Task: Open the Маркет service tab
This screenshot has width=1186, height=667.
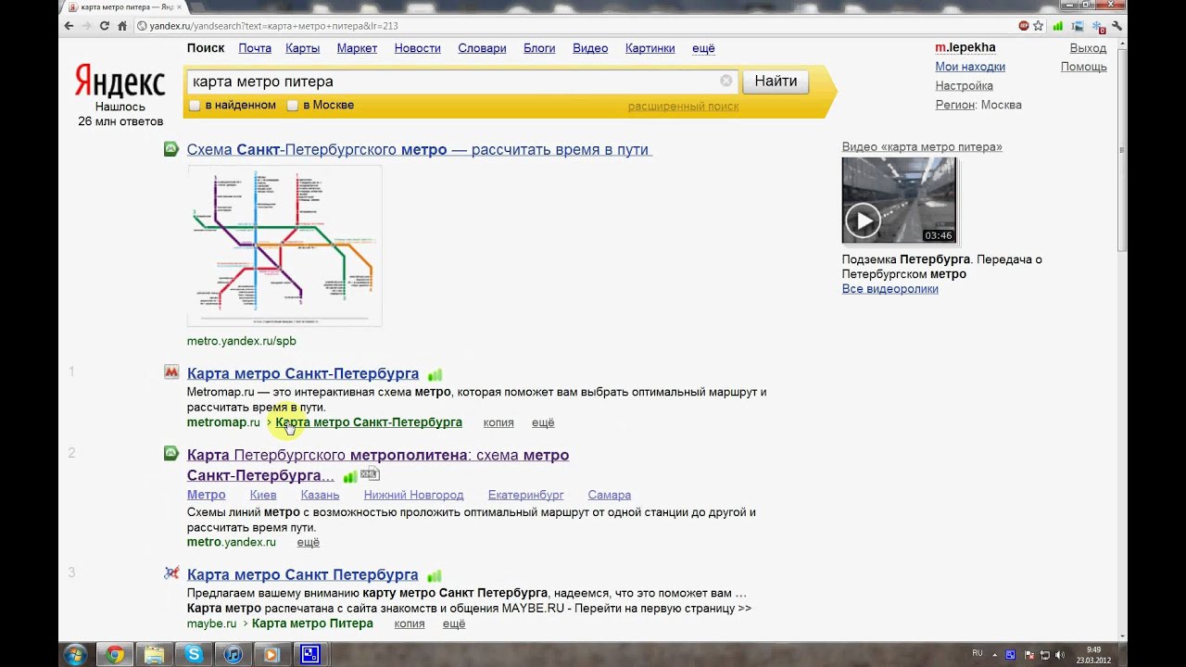Action: coord(357,48)
